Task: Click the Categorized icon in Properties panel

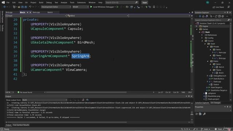Action: pos(197,114)
